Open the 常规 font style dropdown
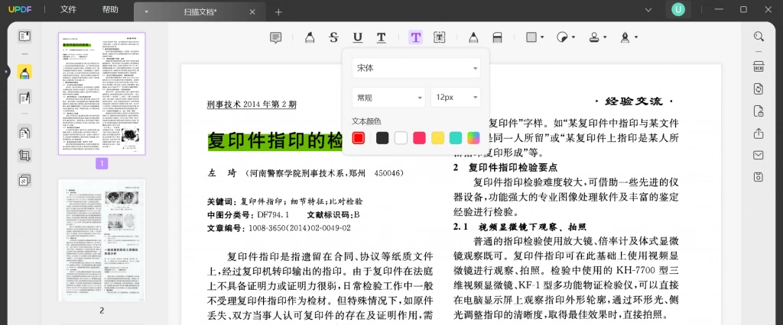The height and width of the screenshot is (325, 783). (388, 97)
